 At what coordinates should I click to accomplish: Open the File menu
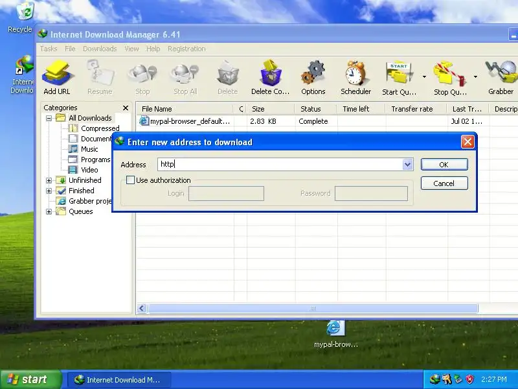[70, 49]
